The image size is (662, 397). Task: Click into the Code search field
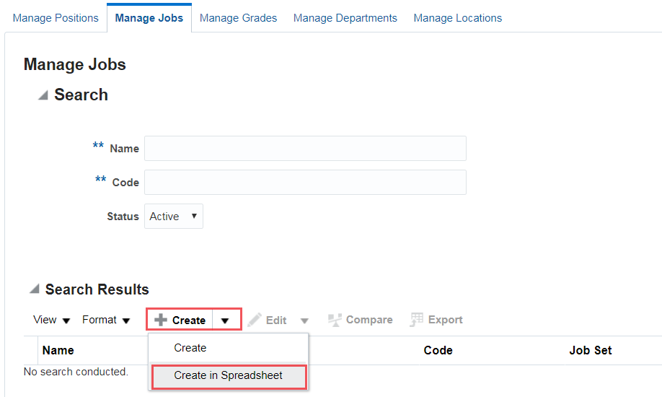(x=305, y=182)
